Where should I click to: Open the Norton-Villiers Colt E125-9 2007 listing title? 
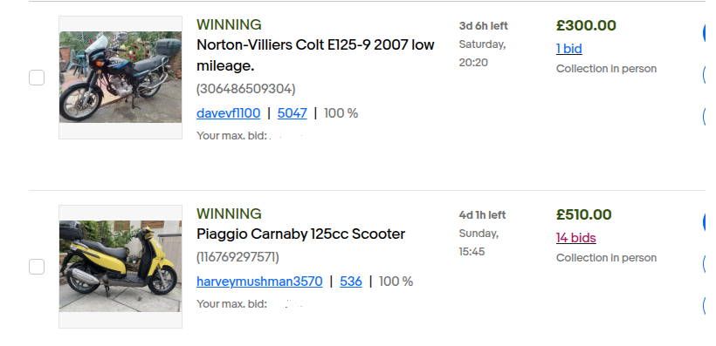(315, 55)
